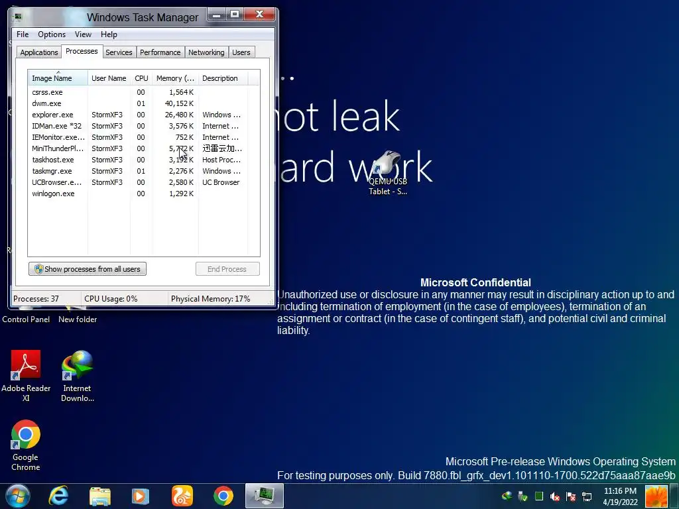Select QEMU USB Tablet desktop shortcut

[387, 173]
